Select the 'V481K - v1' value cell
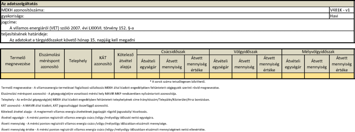The width and height of the screenshot is (355, 132). pos(341,10)
